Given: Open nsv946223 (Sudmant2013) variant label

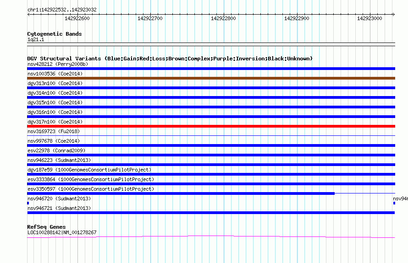Looking at the screenshot, I should pos(59,160).
